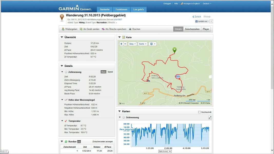This screenshot has width=274, height=154.
Task: Expand the Zeitmessung chart to fullscreen
Action: point(210,117)
